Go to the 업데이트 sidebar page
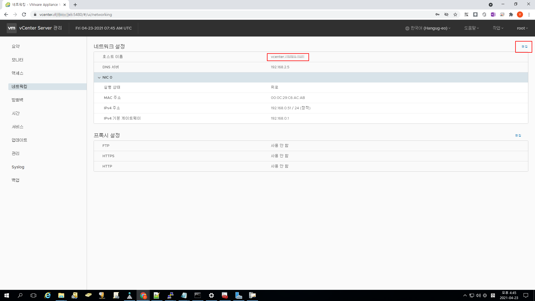 click(x=20, y=140)
